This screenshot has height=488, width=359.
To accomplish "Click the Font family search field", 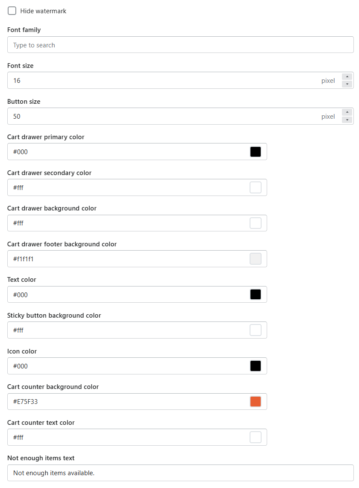I will pyautogui.click(x=180, y=45).
